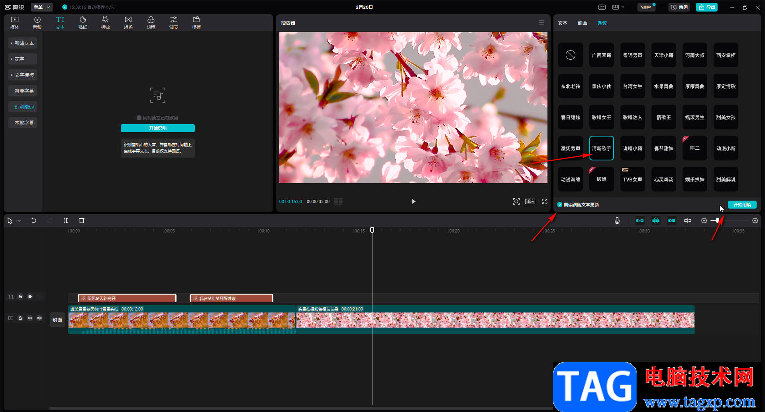Open the 调节 (Adjust) panel

(174, 23)
